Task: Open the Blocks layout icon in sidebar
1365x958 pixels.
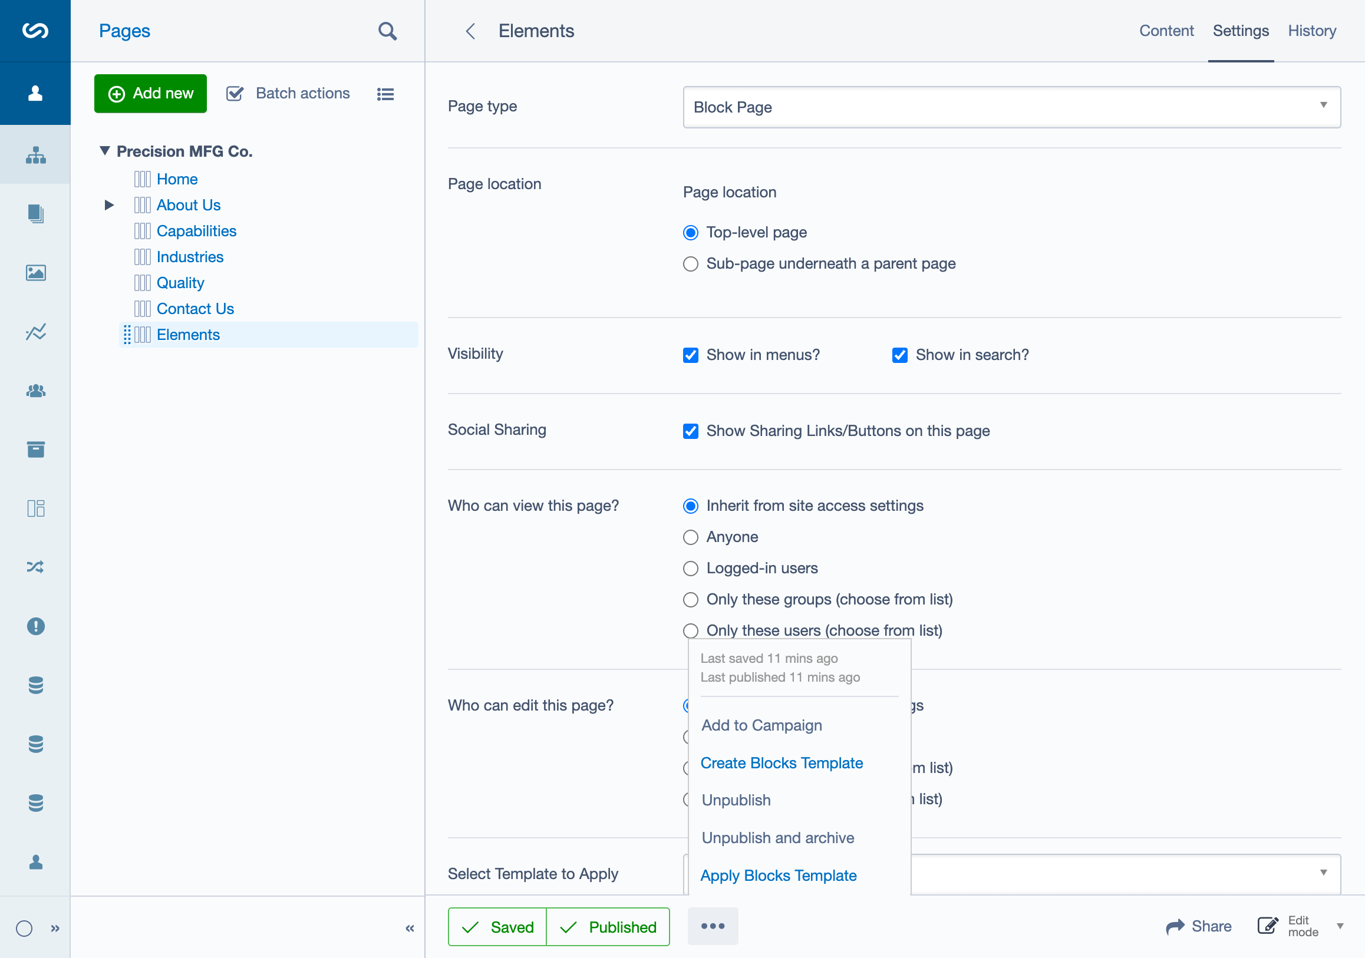Action: 36,508
